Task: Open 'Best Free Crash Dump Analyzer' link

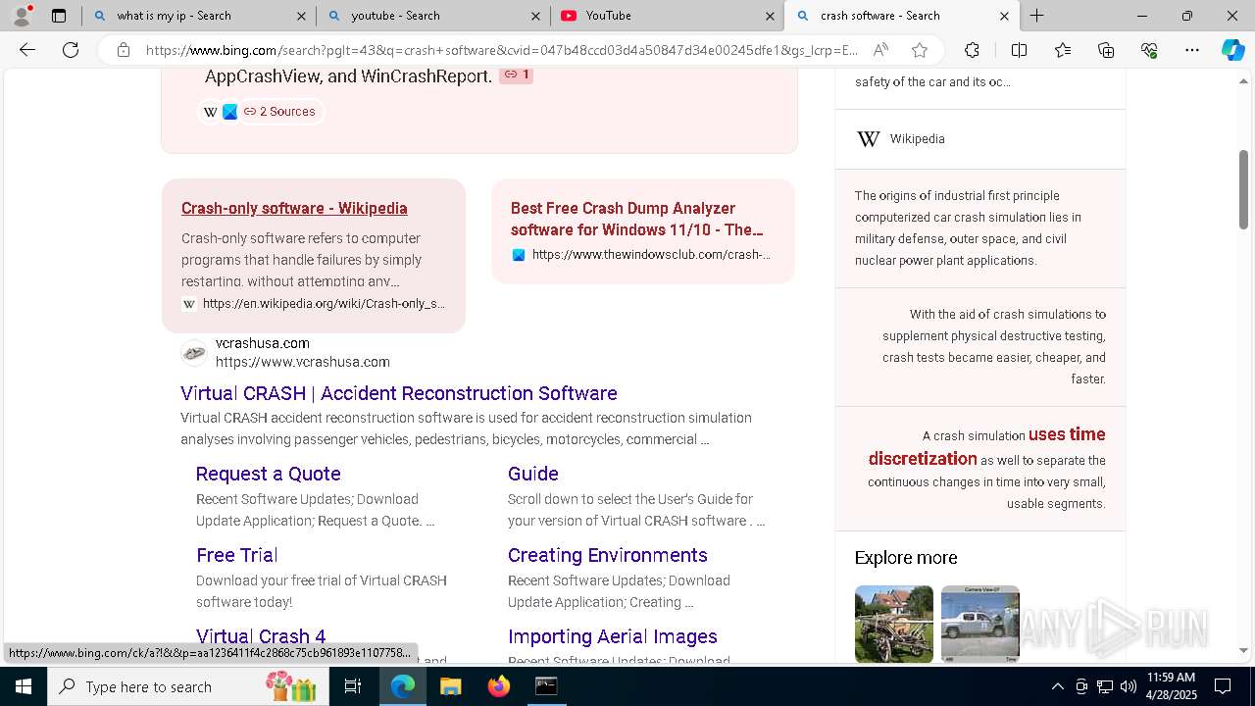Action: pyautogui.click(x=637, y=219)
